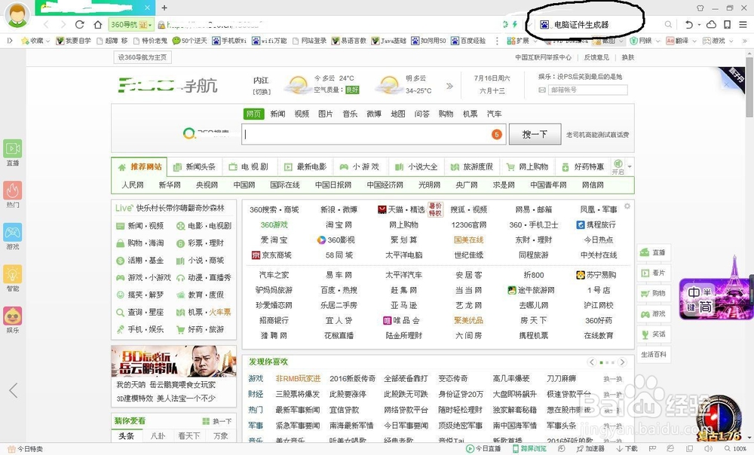754x455 pixels.
Task: Open a new tab with plus button
Action: 164,8
